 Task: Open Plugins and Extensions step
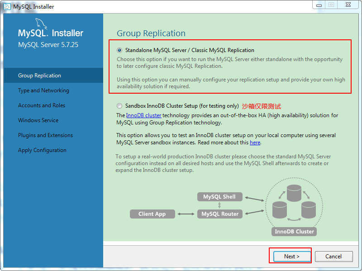click(x=45, y=135)
